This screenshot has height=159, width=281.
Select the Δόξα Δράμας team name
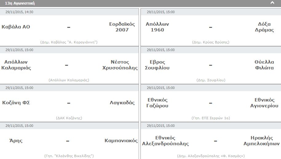click(x=264, y=27)
